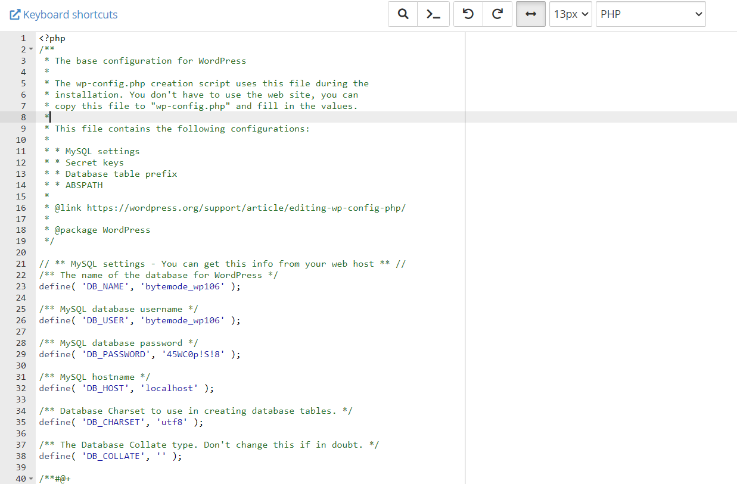Open the editor search tool
737x484 pixels.
point(403,14)
